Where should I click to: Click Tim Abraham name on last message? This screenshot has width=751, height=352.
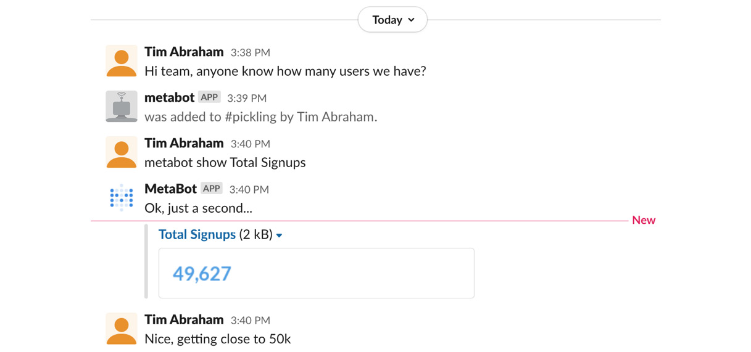184,319
